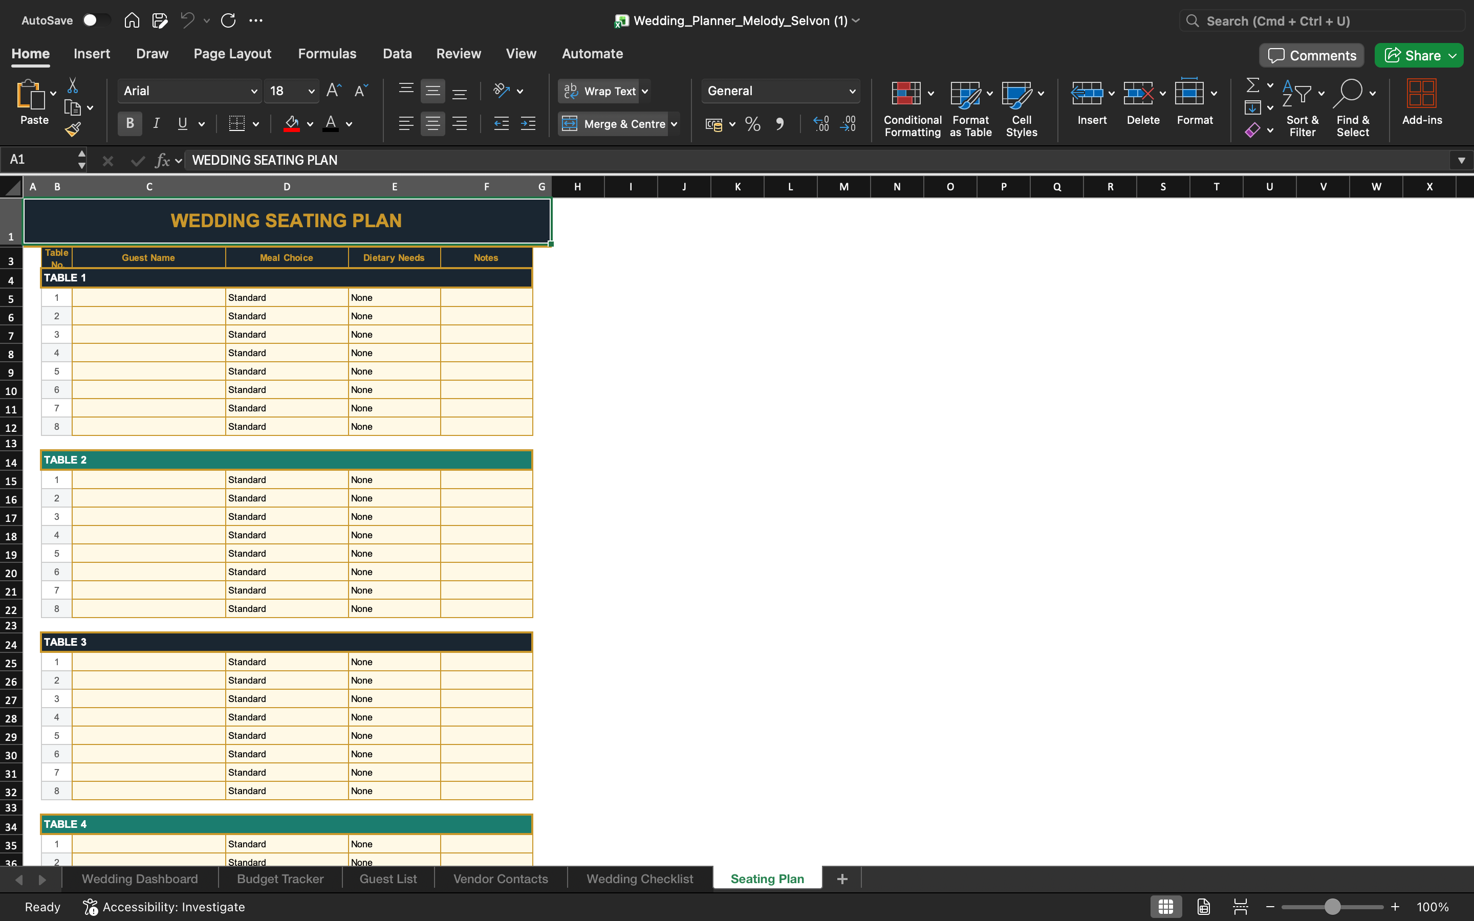Increase decimal places
This screenshot has height=921, width=1474.
821,124
